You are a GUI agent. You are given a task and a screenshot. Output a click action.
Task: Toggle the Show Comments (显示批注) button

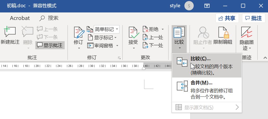50,45
